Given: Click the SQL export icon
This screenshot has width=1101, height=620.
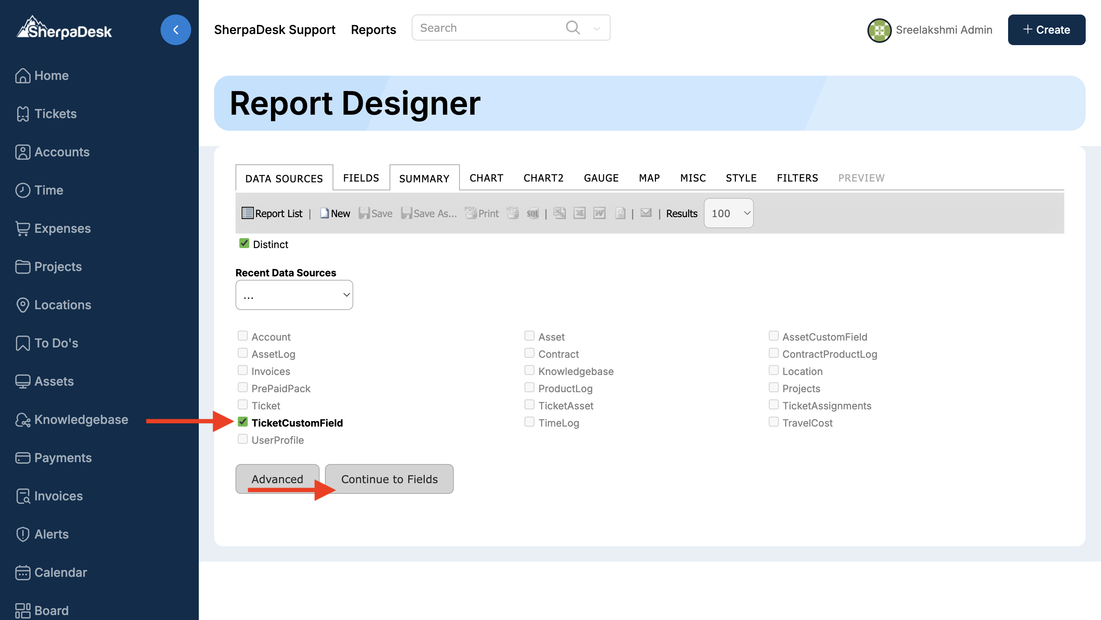Looking at the screenshot, I should click(532, 213).
